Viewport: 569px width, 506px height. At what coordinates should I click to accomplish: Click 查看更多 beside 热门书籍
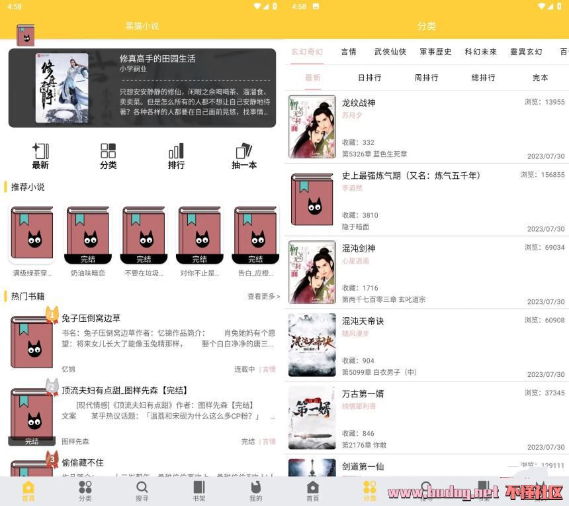[x=263, y=297]
